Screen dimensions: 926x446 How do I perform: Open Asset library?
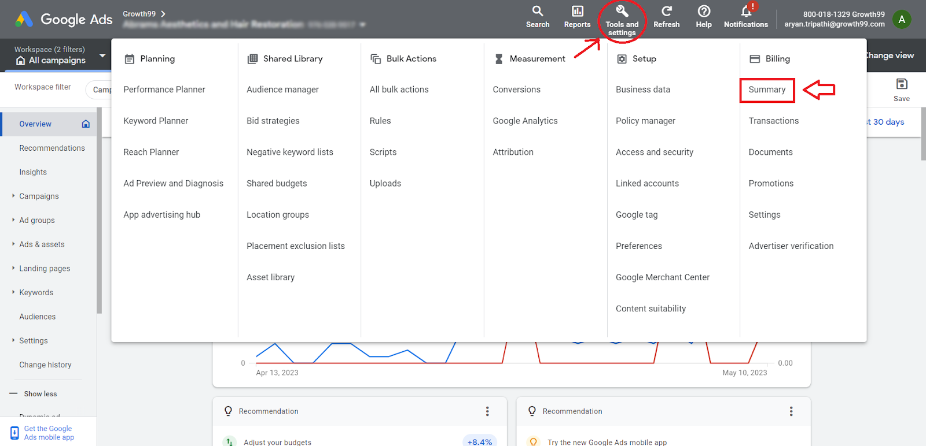[x=270, y=277]
